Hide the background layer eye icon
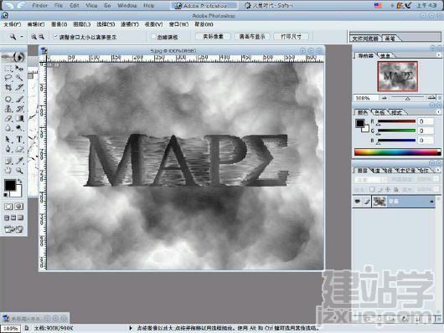 click(358, 202)
